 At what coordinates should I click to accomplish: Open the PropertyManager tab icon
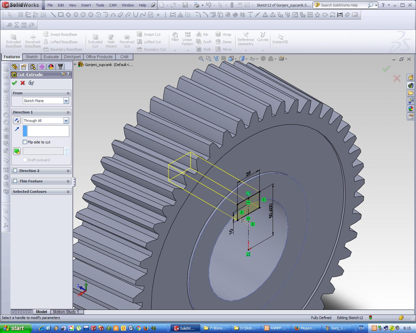tap(24, 67)
